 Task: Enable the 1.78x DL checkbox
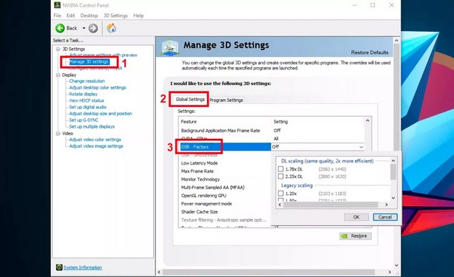pos(280,169)
